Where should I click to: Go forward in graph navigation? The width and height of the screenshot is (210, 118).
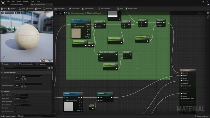tap(60, 13)
